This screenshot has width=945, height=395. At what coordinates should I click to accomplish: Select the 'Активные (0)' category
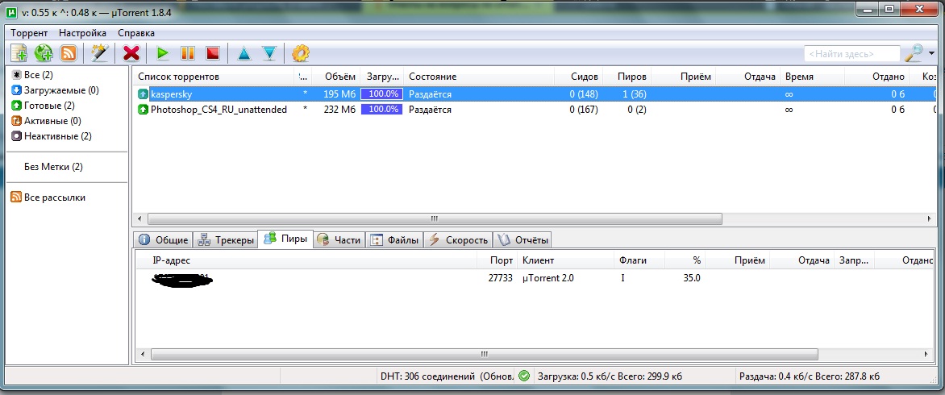[x=47, y=120]
